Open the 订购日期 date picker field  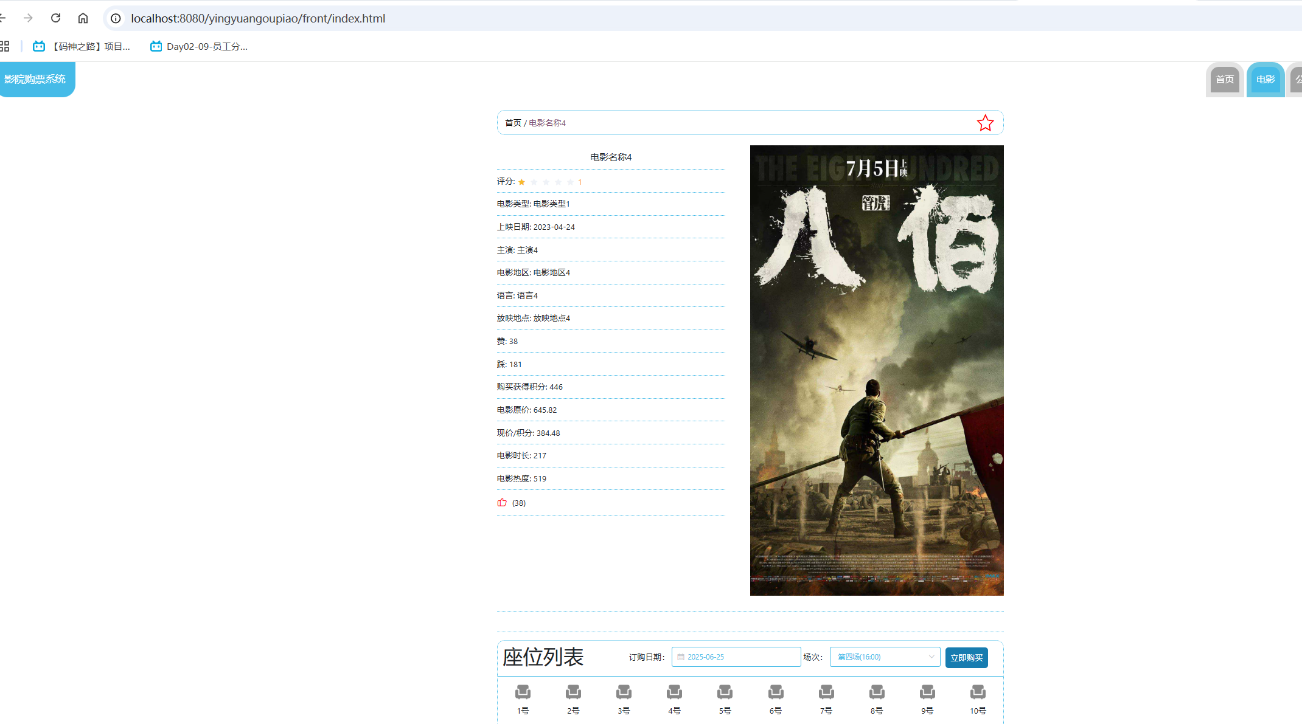[x=736, y=657]
